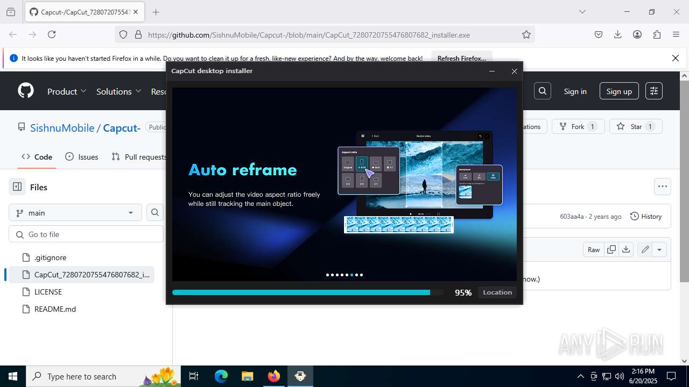Switch to the Code tab
Viewport: 689px width, 387px height.
tap(37, 156)
